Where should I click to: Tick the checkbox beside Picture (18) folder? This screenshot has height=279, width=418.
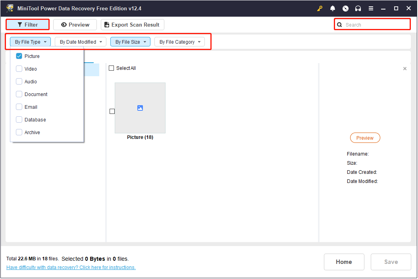[x=112, y=112]
